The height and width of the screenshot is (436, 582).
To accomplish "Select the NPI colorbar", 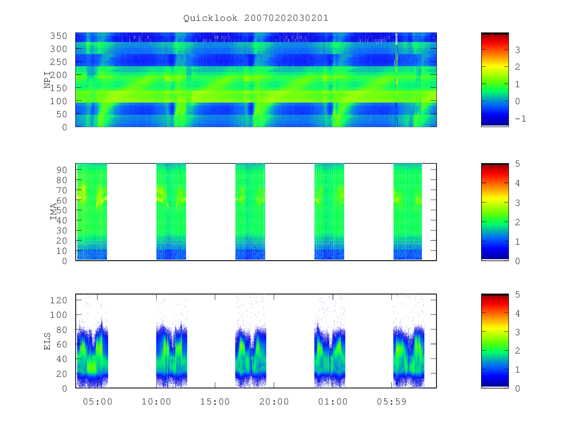I will [x=495, y=79].
